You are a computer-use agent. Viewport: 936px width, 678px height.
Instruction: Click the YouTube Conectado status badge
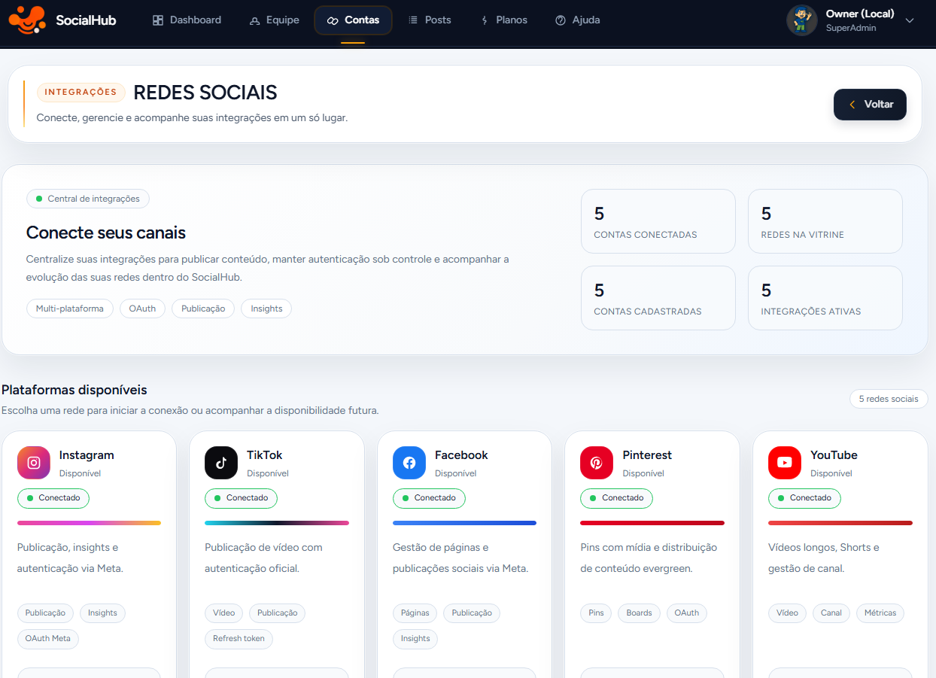tap(804, 498)
